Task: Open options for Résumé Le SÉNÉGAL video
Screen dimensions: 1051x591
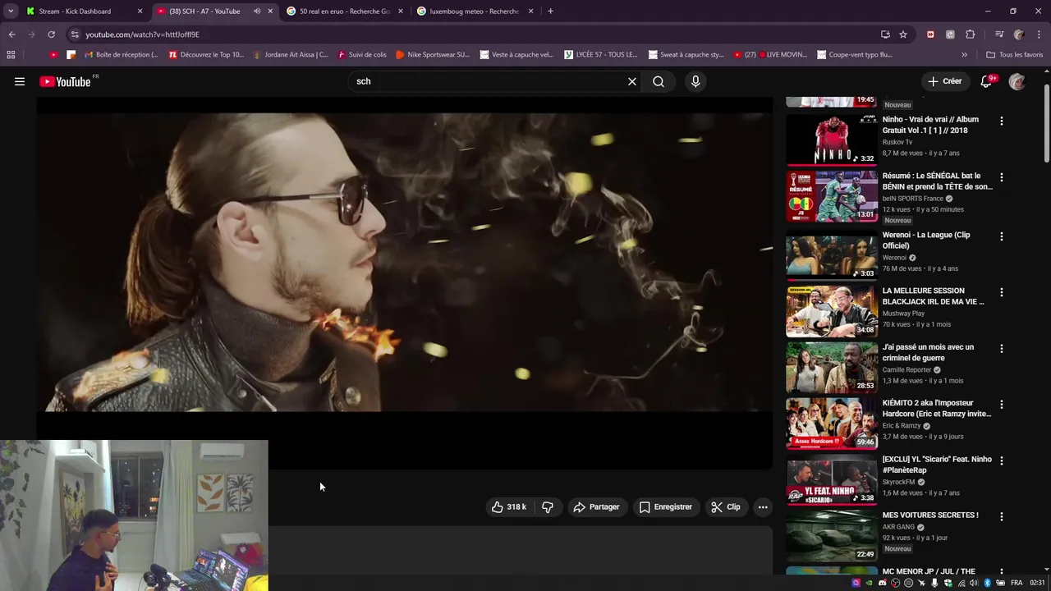Action: (1001, 176)
